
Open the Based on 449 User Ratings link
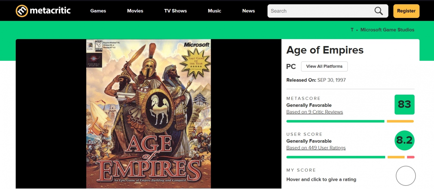pos(316,148)
